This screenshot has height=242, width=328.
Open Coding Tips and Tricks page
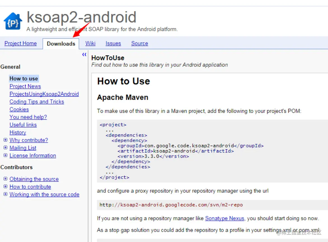37,102
